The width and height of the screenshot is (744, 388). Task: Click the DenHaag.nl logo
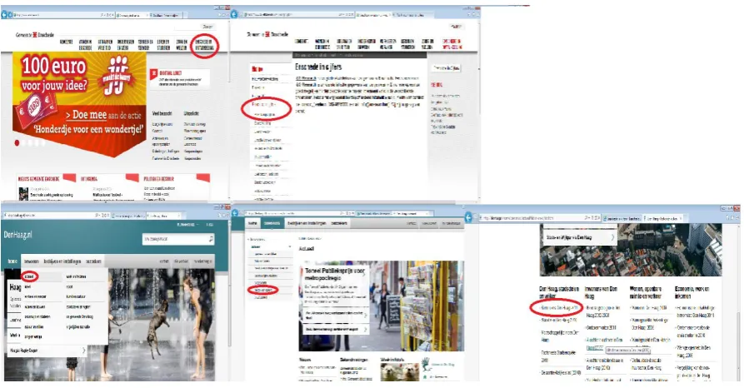(17, 235)
